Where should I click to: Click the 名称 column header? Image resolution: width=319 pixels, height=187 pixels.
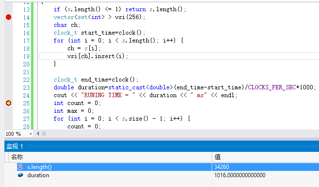coord(17,157)
